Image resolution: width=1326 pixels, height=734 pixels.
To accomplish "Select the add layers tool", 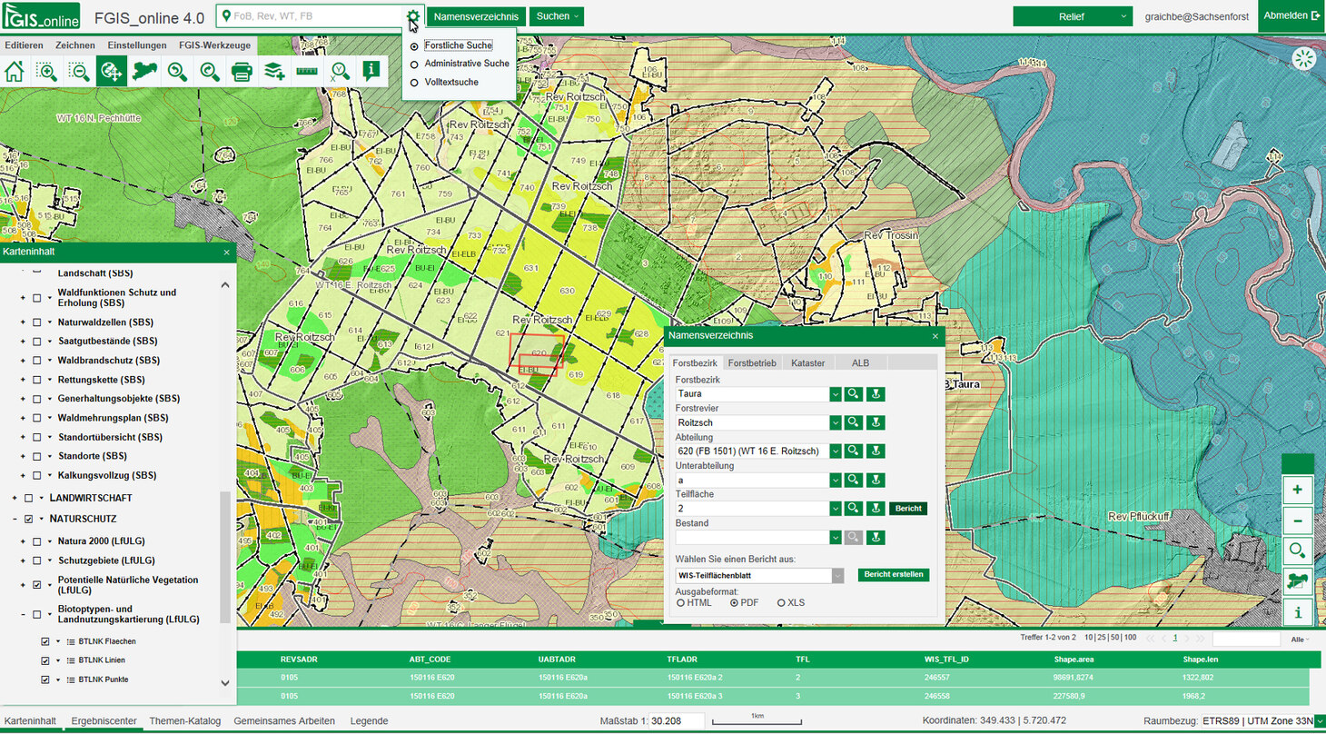I will [x=274, y=71].
